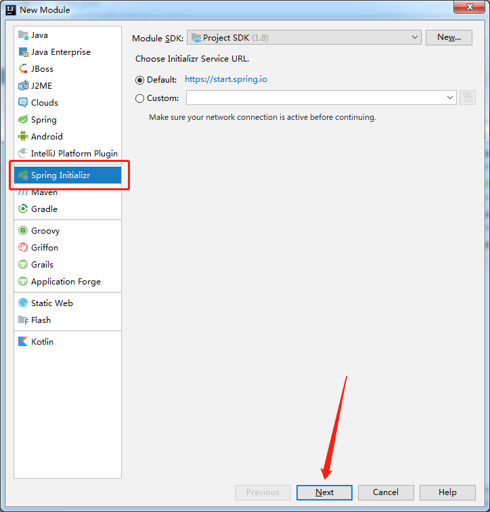Click the disabled Previous button
490x512 pixels.
click(x=263, y=492)
